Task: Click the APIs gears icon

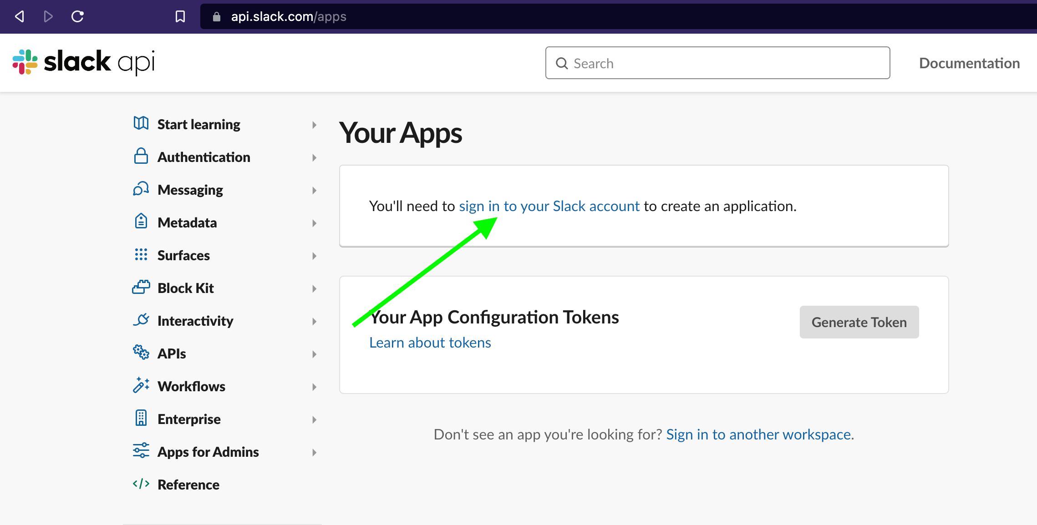Action: [x=141, y=353]
